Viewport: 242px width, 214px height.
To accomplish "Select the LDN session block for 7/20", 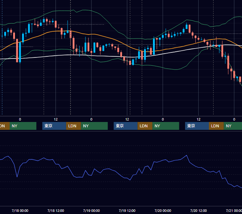I will (216, 126).
